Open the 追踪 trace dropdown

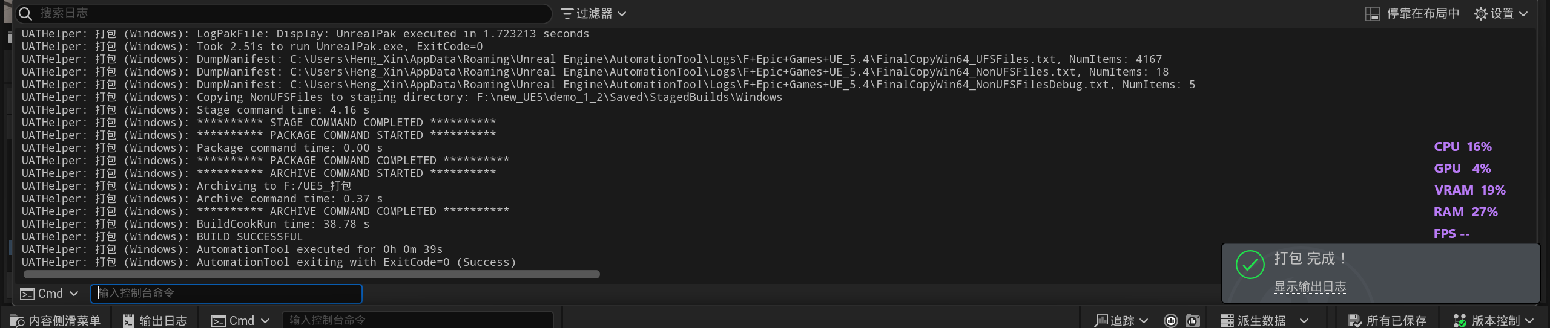tap(1121, 321)
